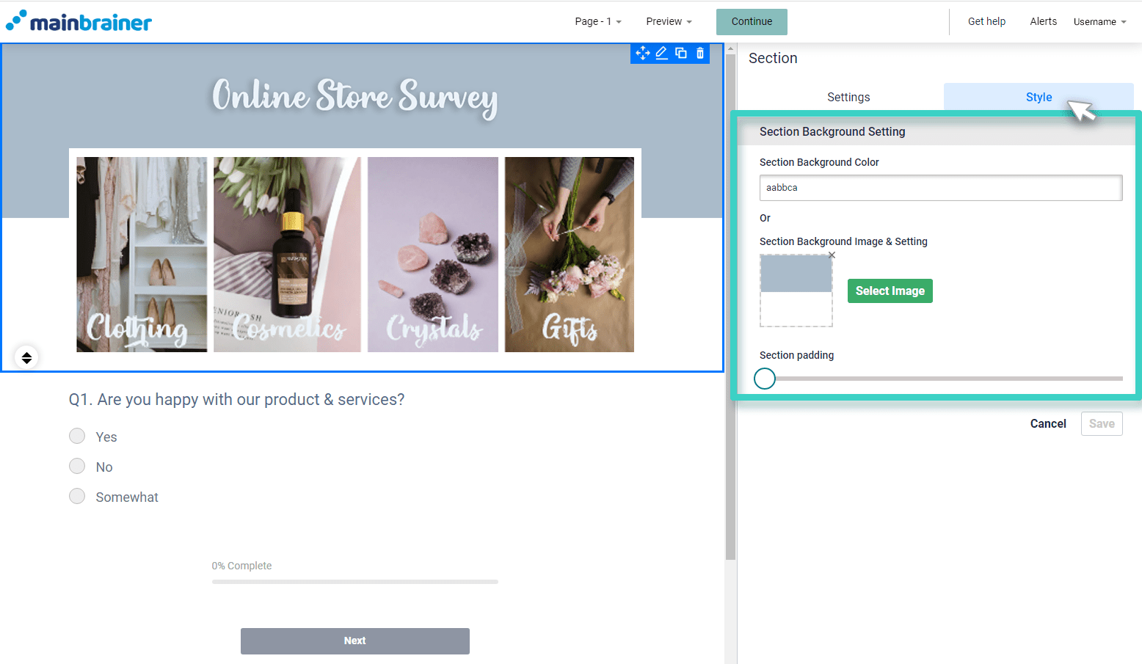Click the background image thumbnail preview
This screenshot has height=664, width=1142.
tap(796, 291)
